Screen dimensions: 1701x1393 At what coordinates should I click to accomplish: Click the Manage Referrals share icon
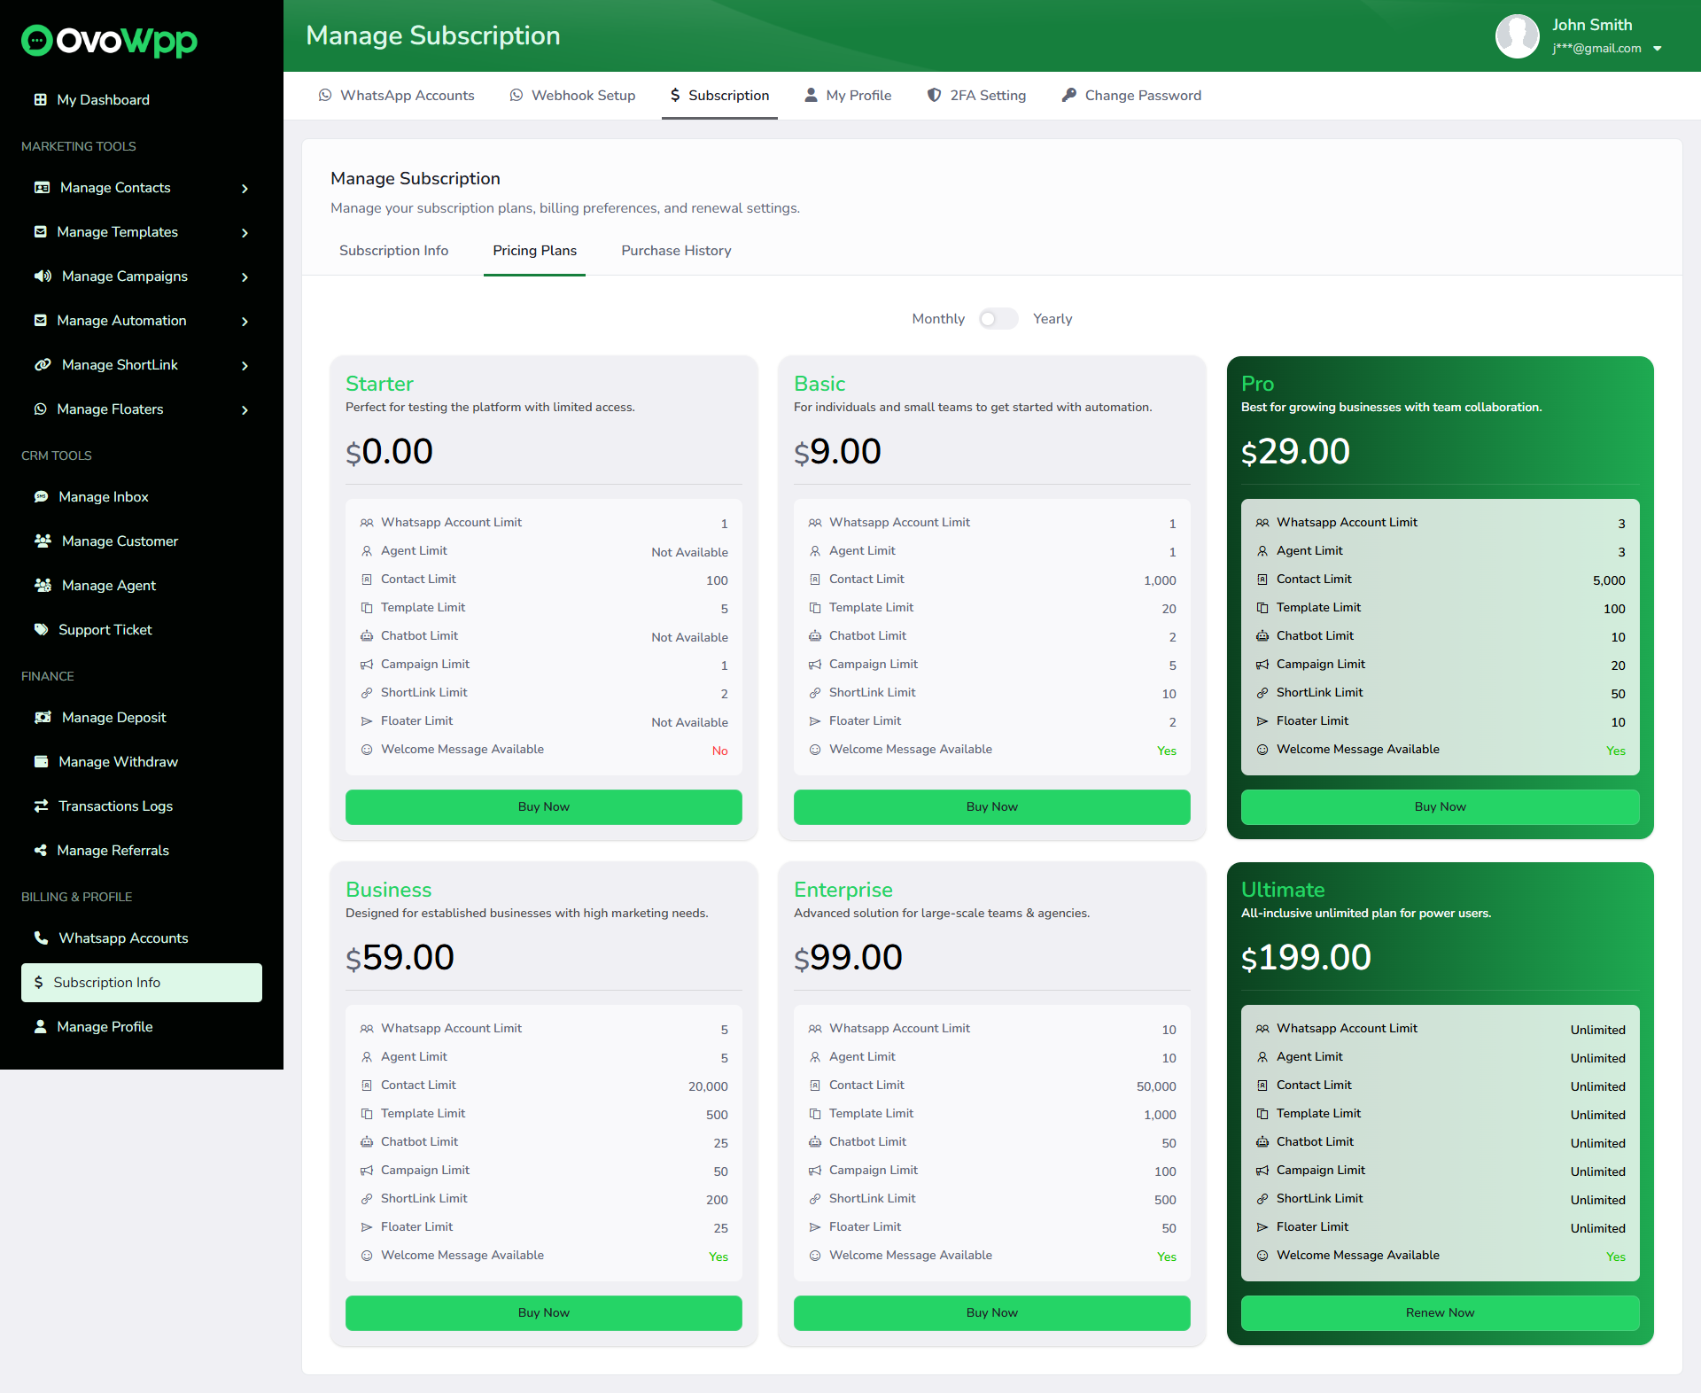pyautogui.click(x=41, y=851)
